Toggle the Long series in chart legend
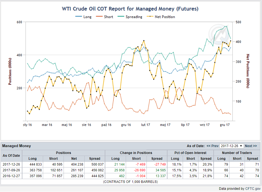Viewport: 262px width, 192px height. click(x=83, y=17)
